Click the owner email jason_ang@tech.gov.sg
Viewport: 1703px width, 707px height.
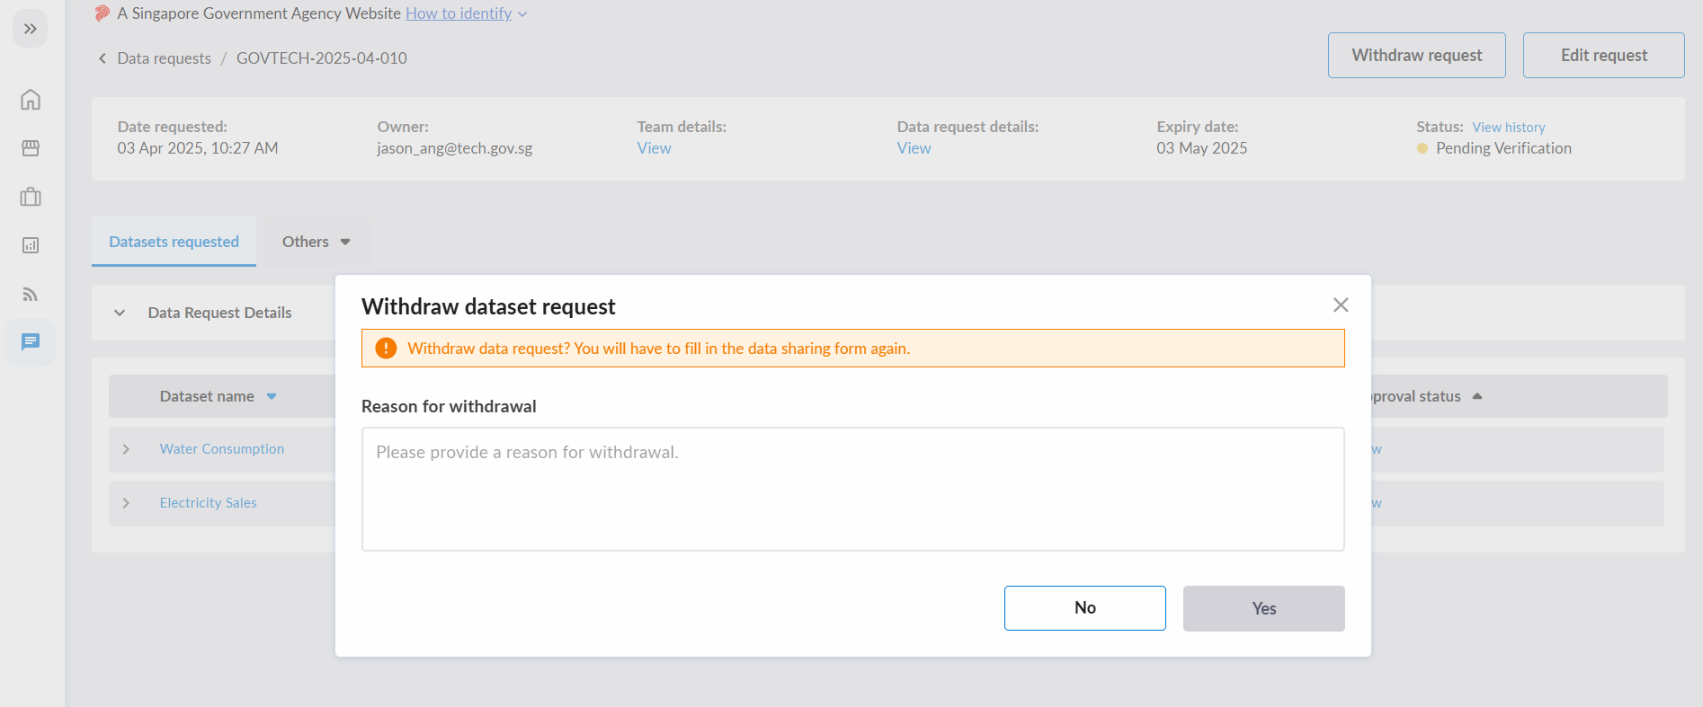click(x=455, y=148)
